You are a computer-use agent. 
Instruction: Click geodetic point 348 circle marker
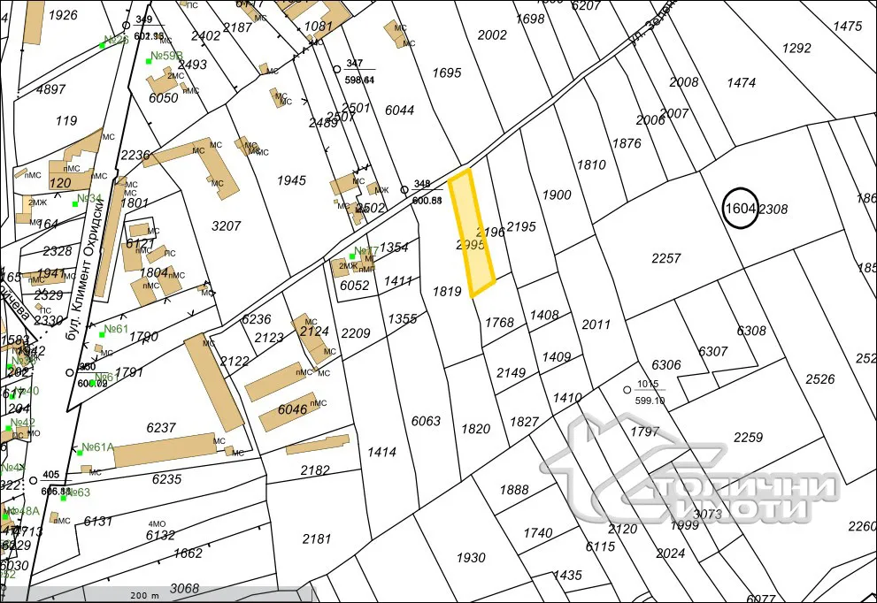[404, 189]
